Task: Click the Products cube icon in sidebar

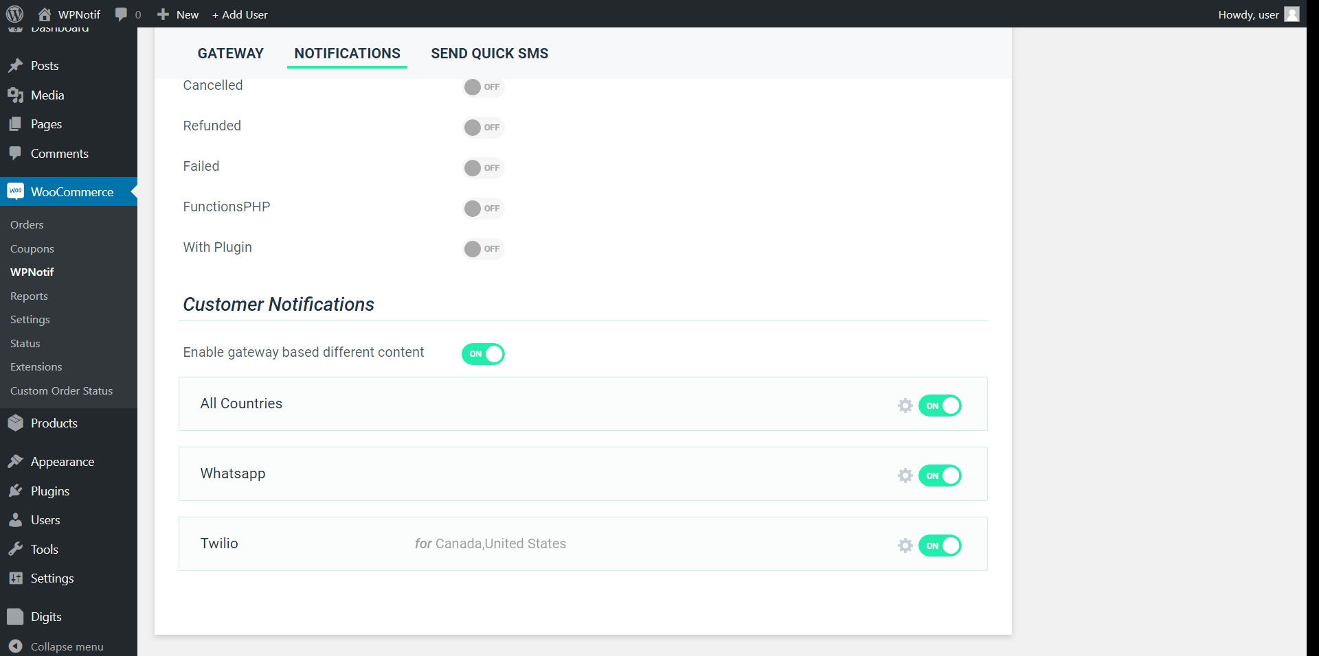Action: point(15,423)
